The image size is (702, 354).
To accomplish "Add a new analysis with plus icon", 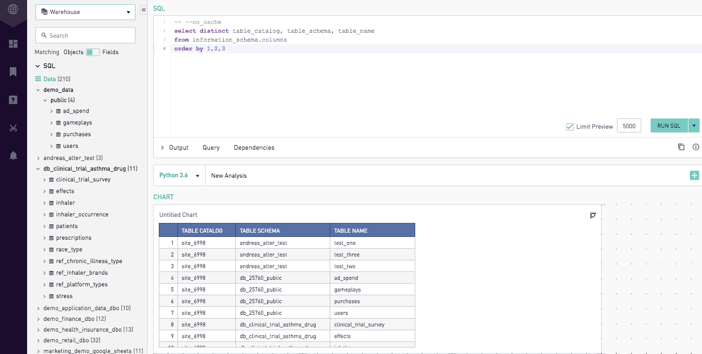I will pyautogui.click(x=695, y=175).
